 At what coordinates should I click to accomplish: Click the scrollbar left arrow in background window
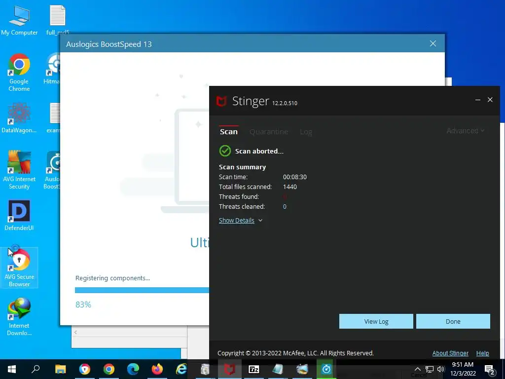click(x=75, y=332)
